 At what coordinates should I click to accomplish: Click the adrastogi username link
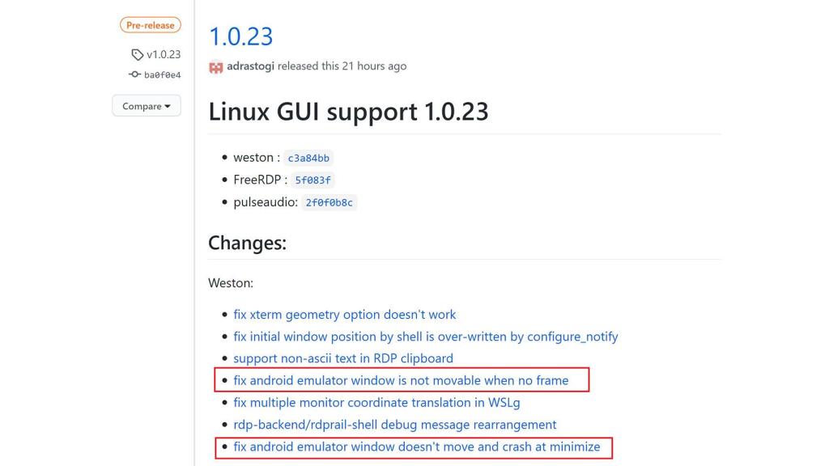point(252,66)
